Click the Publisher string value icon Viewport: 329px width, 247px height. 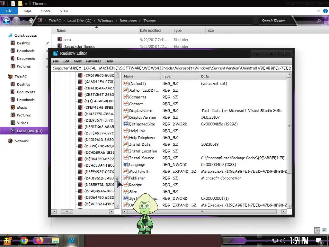126,178
